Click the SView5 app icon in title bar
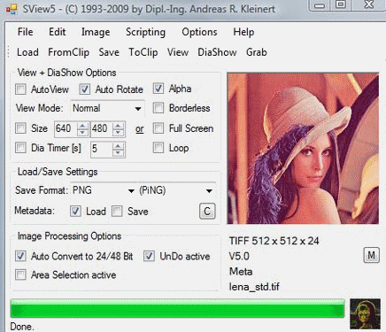The height and width of the screenshot is (332, 386). [12, 9]
